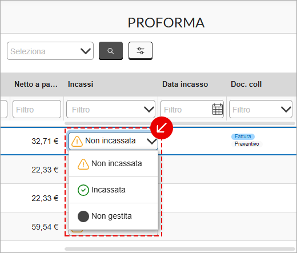
Task: Click the red arrow callout marker
Action: click(x=162, y=128)
